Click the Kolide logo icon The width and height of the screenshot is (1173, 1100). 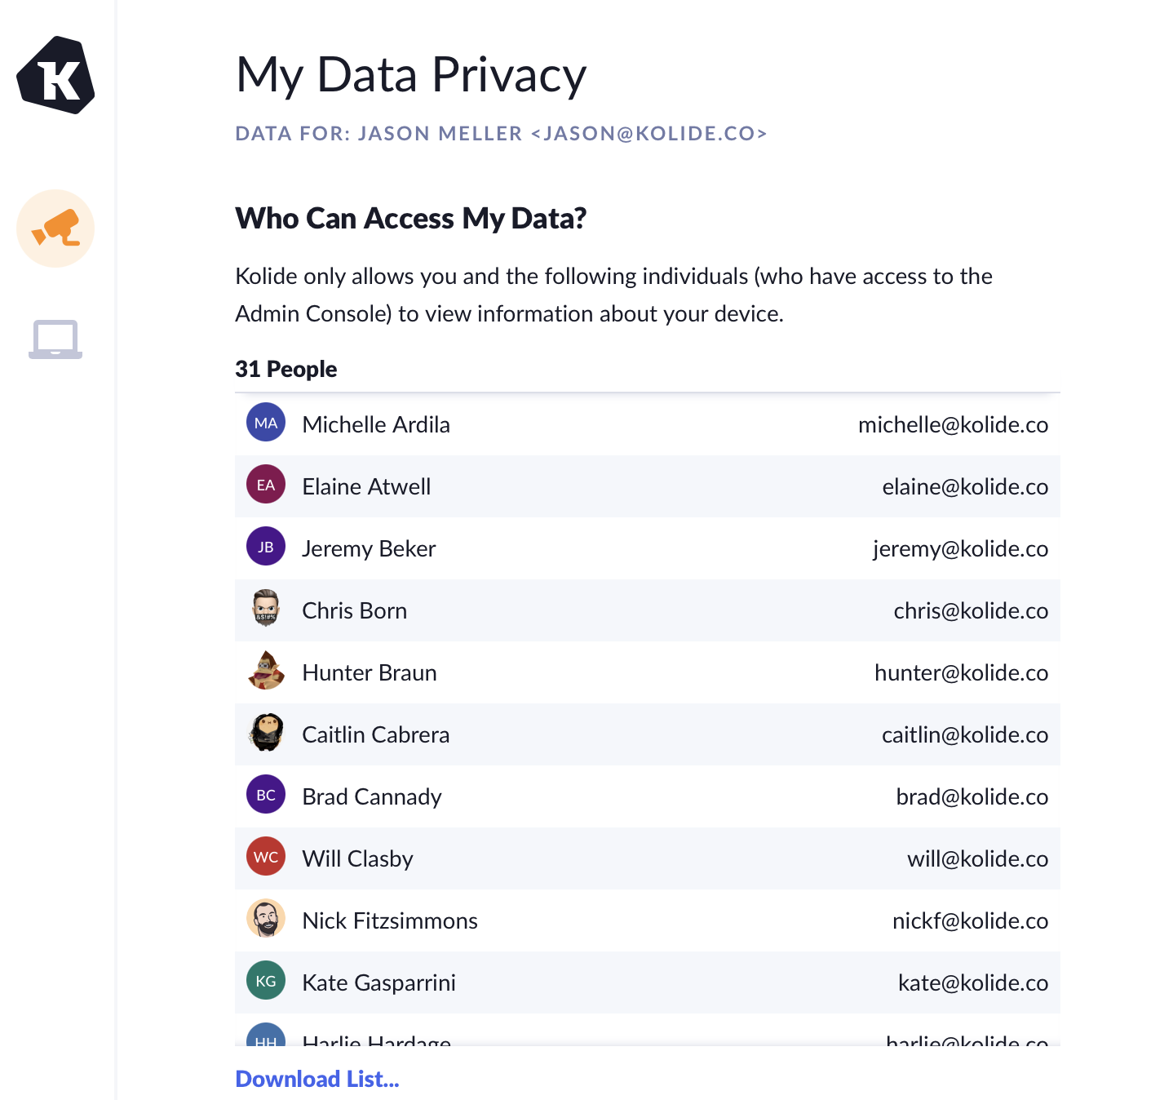coord(55,75)
